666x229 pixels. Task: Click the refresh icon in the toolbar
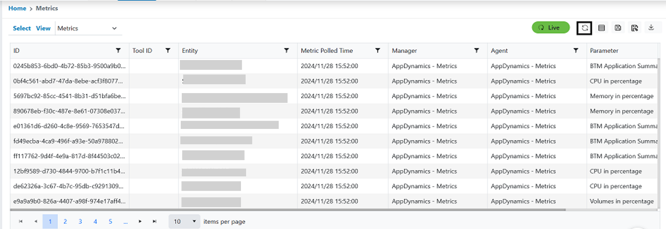pyautogui.click(x=584, y=28)
